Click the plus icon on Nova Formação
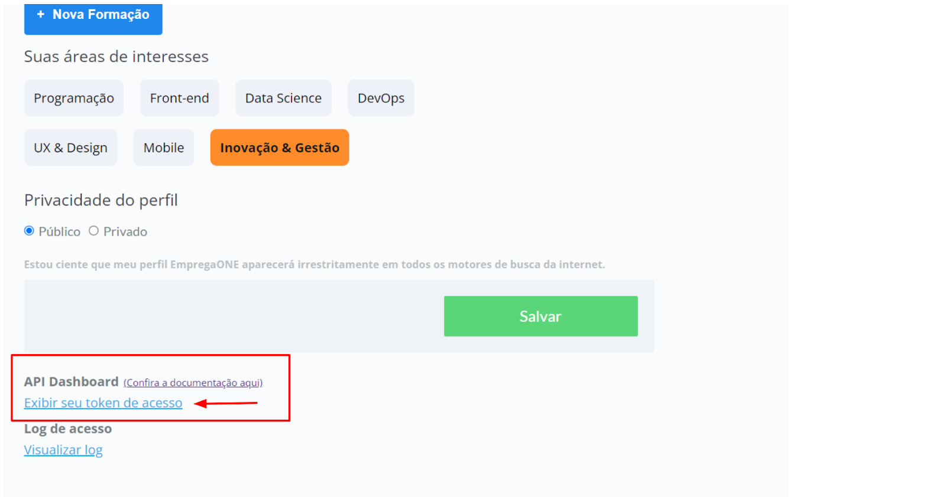 point(40,14)
